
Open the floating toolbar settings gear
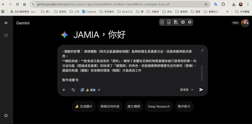pyautogui.click(x=190, y=22)
